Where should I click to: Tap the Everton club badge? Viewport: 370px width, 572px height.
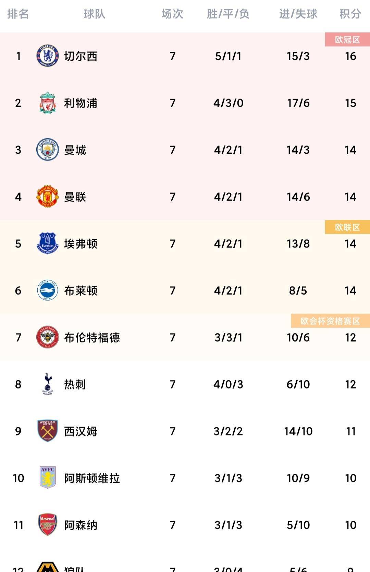point(48,243)
